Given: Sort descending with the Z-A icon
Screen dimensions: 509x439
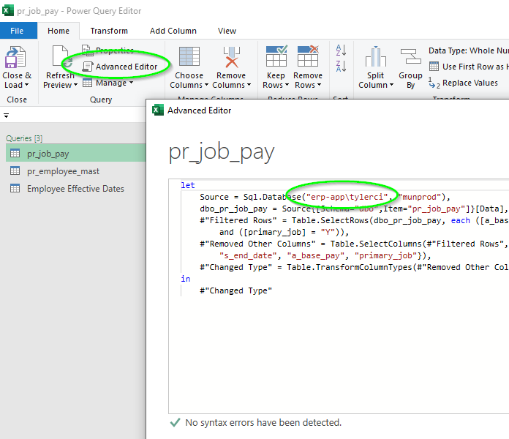Looking at the screenshot, I should (x=342, y=67).
